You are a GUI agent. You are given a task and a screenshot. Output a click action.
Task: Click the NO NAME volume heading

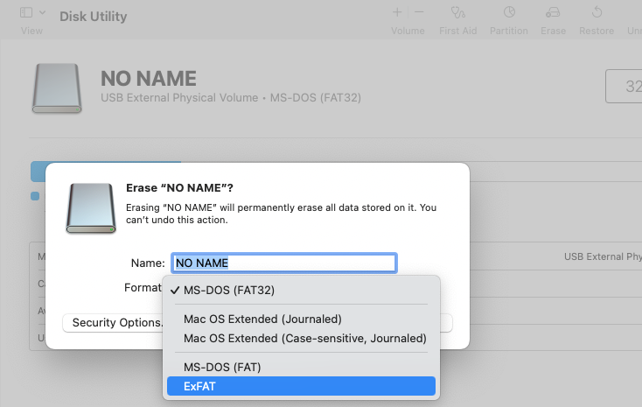(149, 79)
